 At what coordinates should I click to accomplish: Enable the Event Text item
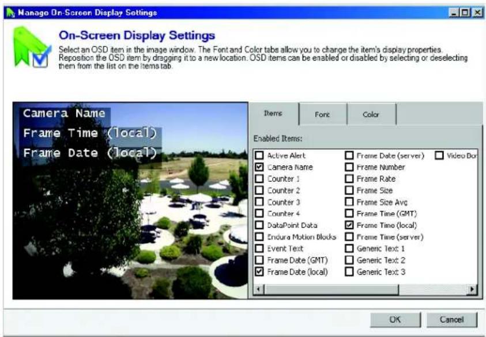(259, 248)
